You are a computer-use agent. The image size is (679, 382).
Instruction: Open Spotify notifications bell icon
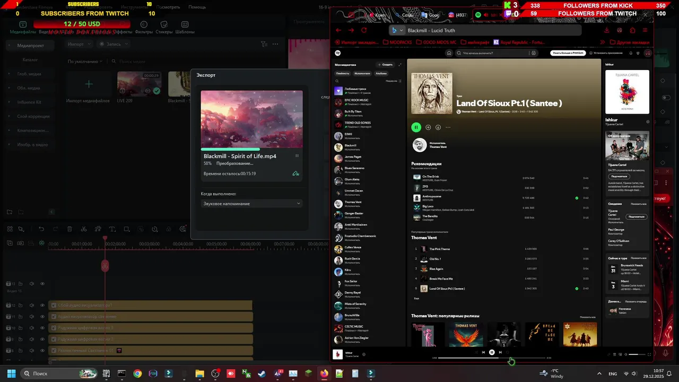pyautogui.click(x=631, y=53)
